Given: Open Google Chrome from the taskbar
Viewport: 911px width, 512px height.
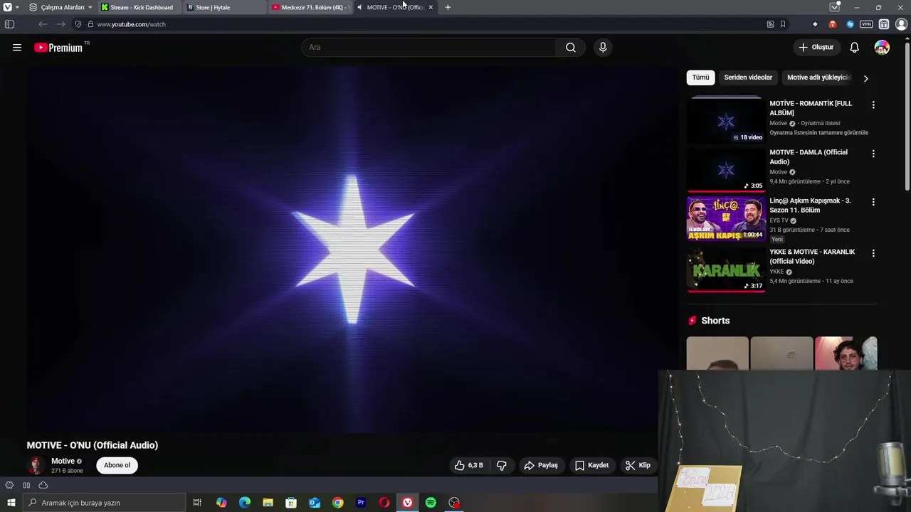Looking at the screenshot, I should pos(338,503).
